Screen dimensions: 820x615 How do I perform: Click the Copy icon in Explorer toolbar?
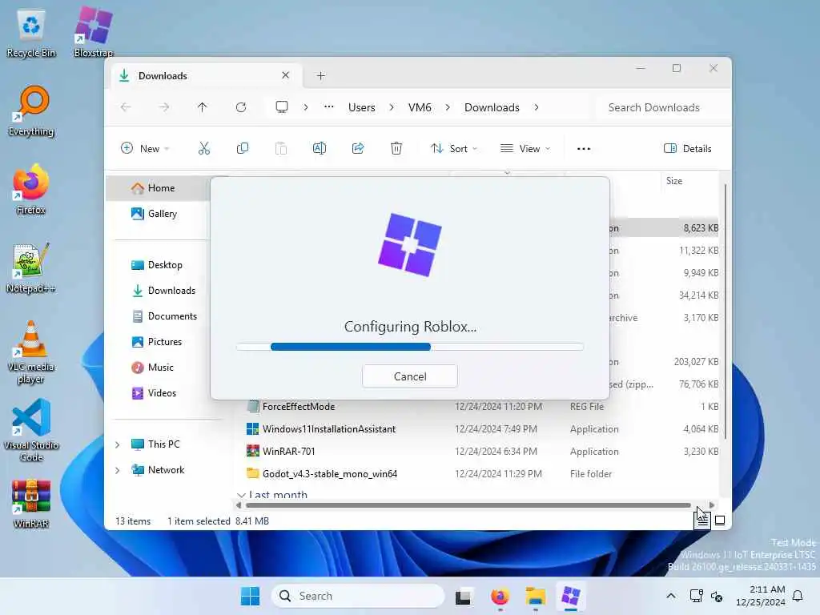pos(242,148)
